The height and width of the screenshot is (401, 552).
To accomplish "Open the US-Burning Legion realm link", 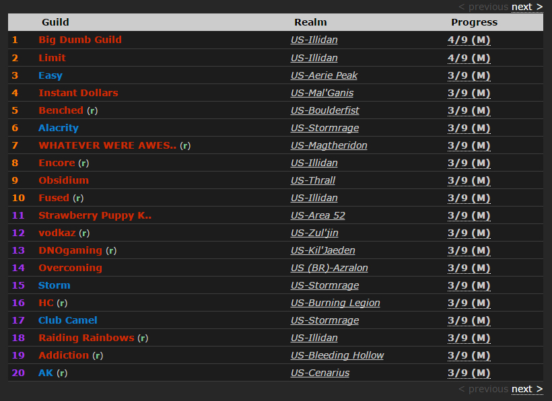I will point(335,303).
